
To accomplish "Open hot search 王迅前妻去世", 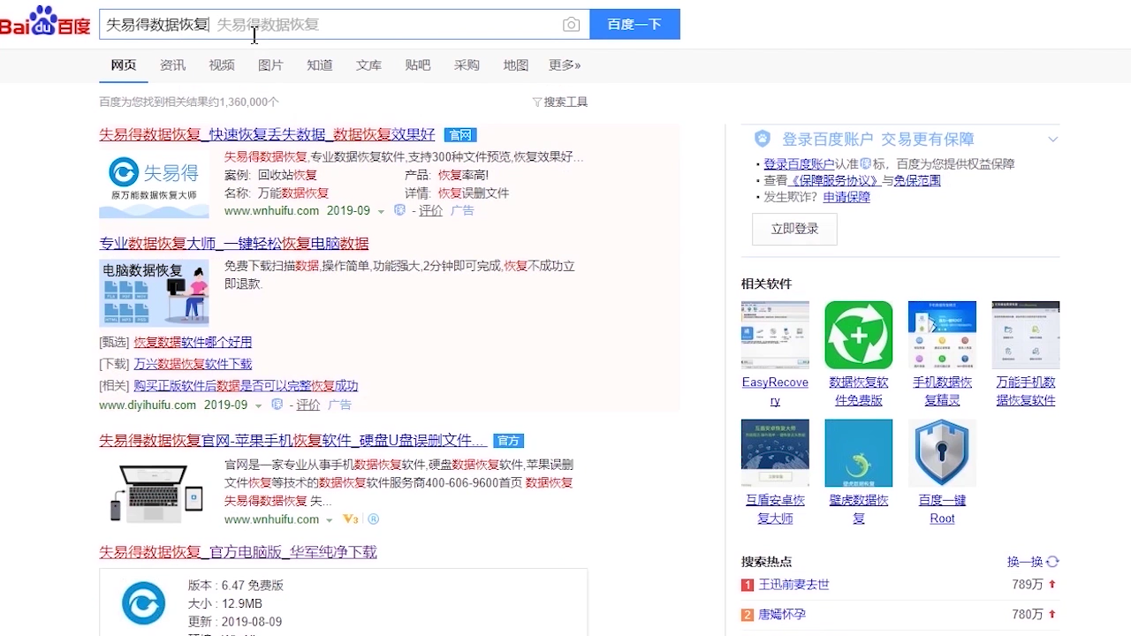I will click(794, 585).
